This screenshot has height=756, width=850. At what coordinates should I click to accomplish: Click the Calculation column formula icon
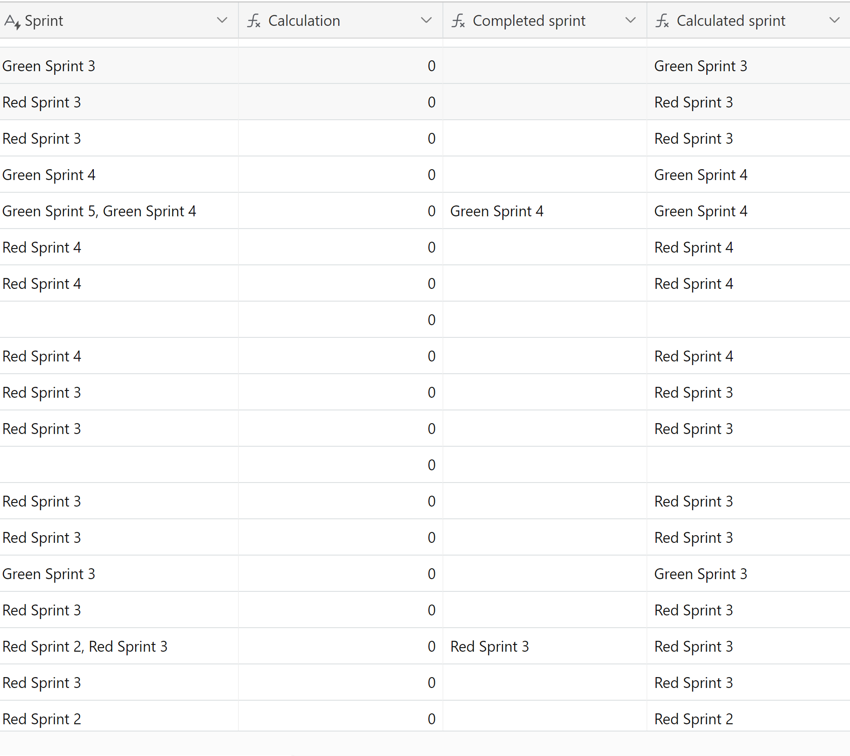click(x=253, y=21)
